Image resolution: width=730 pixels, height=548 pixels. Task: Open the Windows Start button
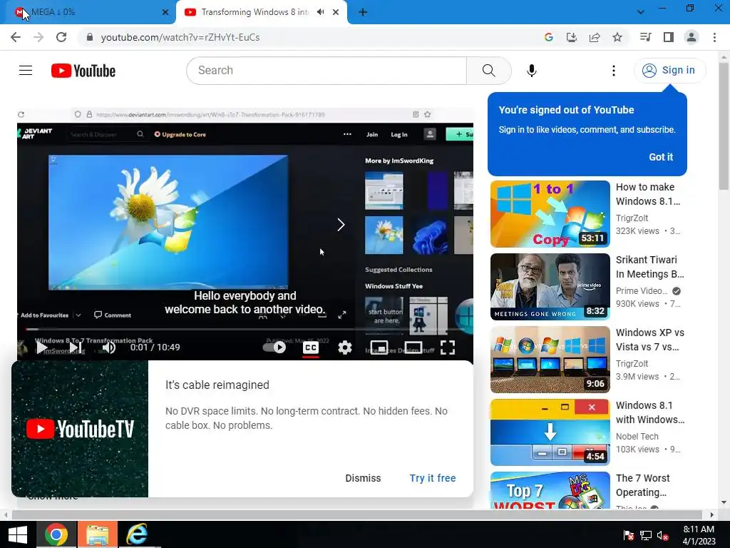click(x=18, y=534)
